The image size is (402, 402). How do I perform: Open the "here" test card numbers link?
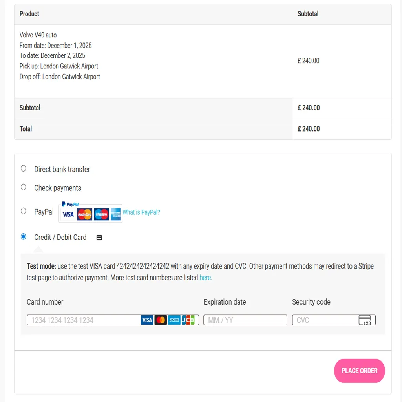pos(205,278)
